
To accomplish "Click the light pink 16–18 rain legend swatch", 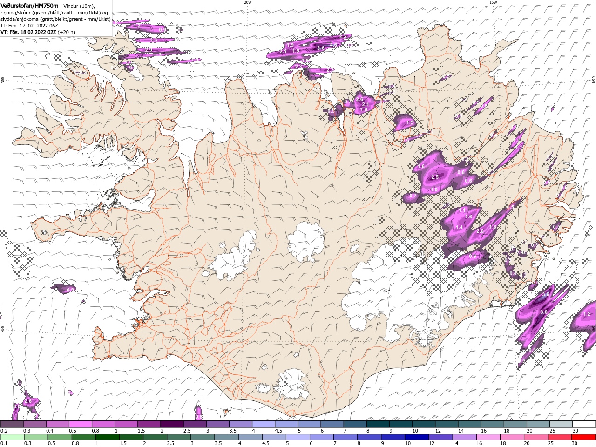I will coord(489,437).
